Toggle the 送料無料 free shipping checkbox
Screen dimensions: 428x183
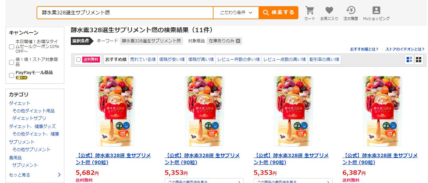pos(78,60)
